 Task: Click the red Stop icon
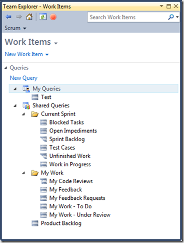coord(53,17)
